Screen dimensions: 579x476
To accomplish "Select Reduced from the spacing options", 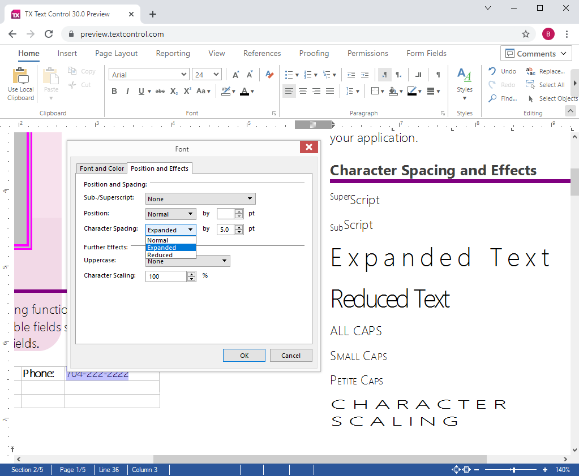I will point(160,254).
